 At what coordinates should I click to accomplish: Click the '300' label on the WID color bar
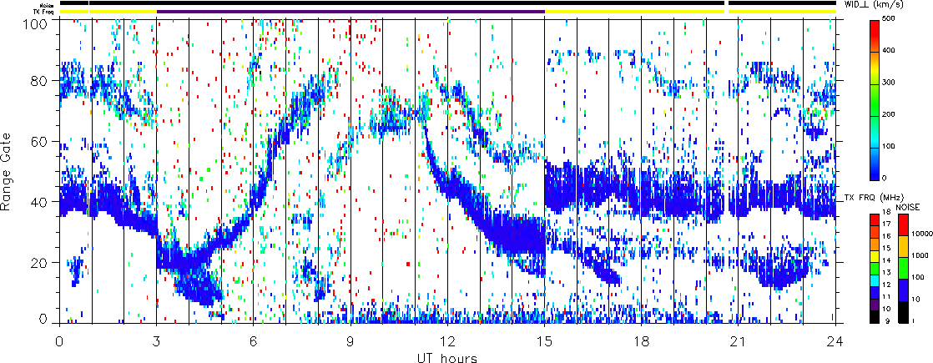coord(890,82)
